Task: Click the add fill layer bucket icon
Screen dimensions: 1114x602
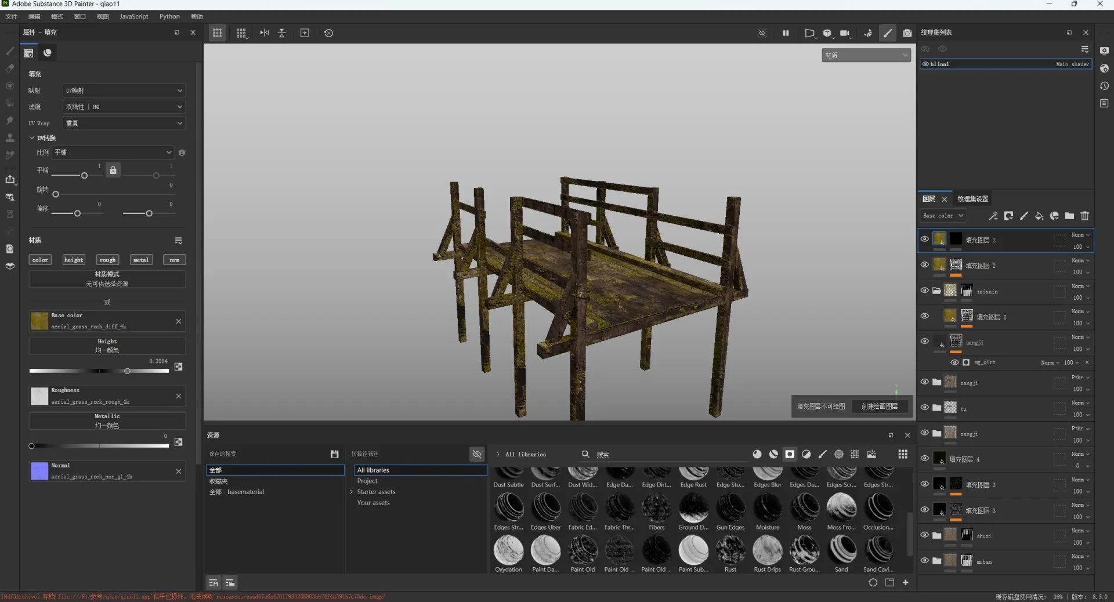Action: point(1039,216)
